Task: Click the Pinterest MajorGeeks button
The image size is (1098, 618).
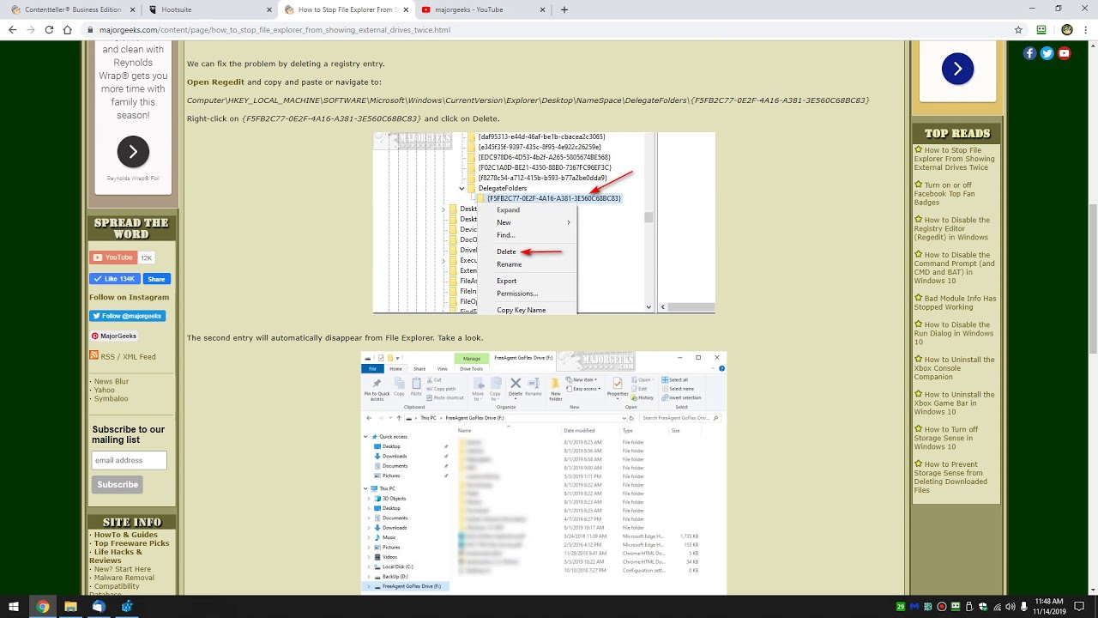Action: pyautogui.click(x=114, y=336)
